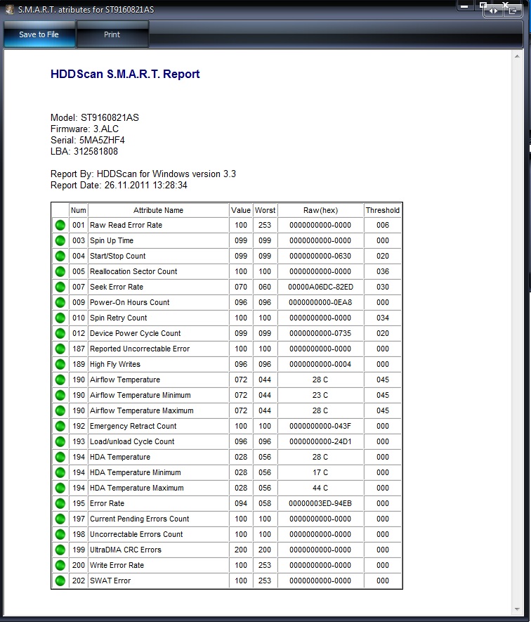Click the scrollbar down arrow
The image size is (531, 622).
coord(517,609)
